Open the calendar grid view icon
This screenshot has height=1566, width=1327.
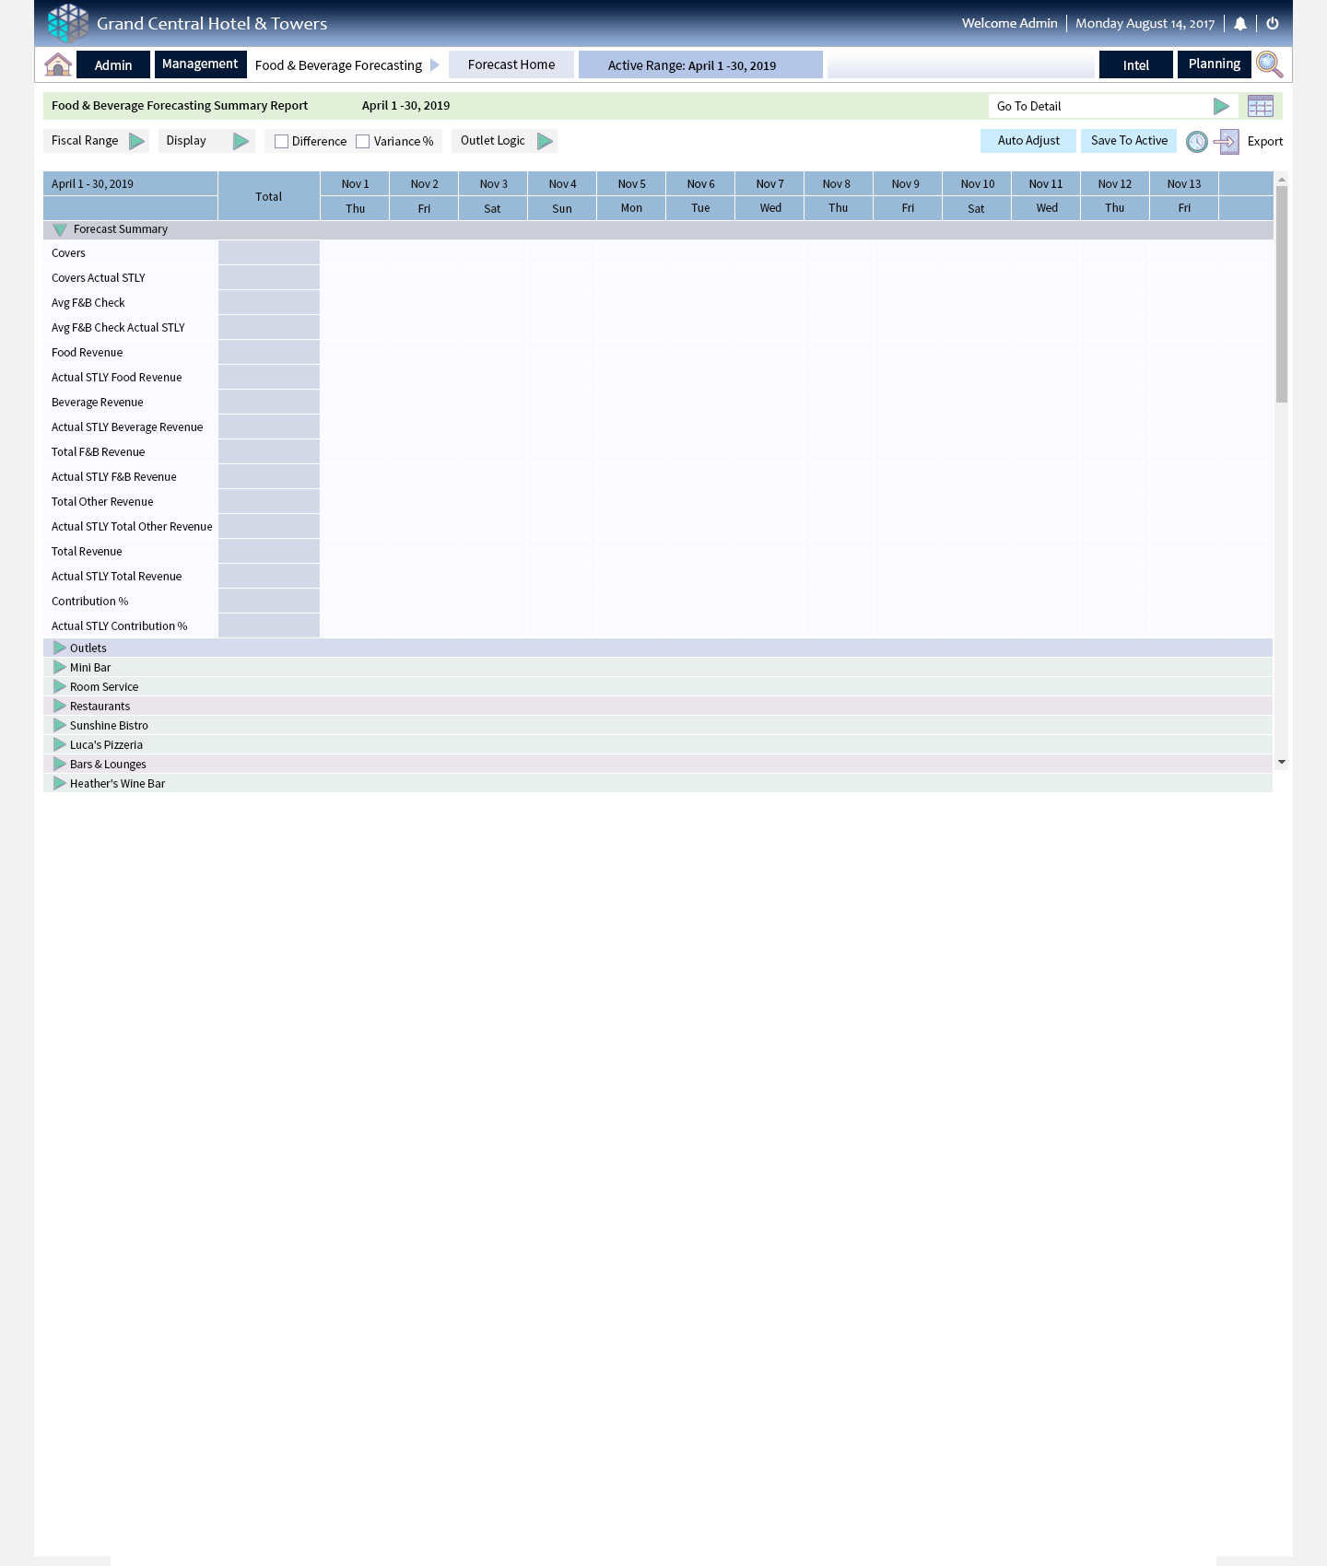click(1260, 107)
